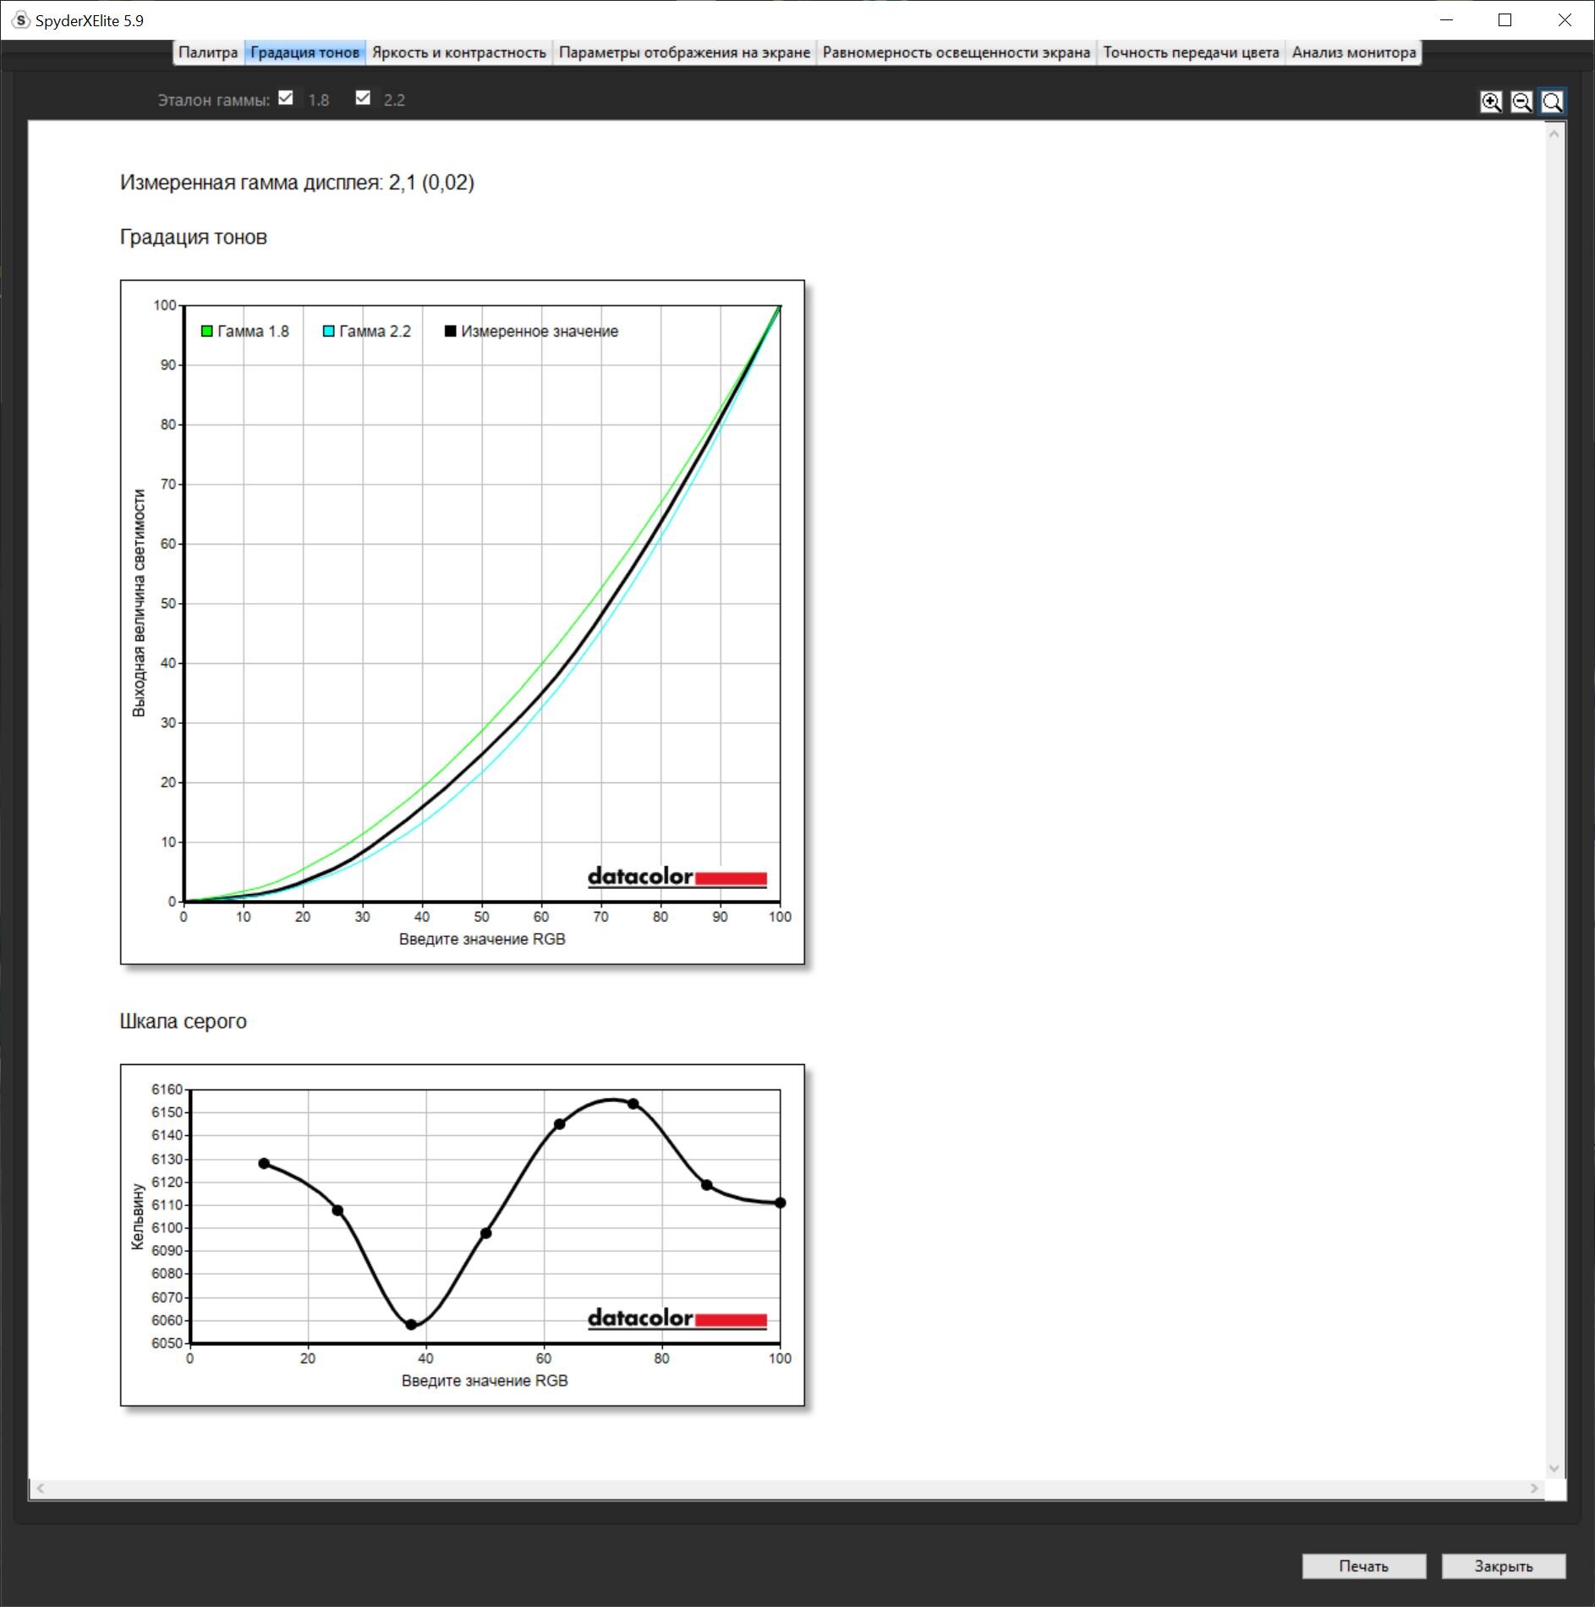This screenshot has height=1607, width=1595.
Task: Maximize the SpyderXElite window
Action: point(1505,20)
